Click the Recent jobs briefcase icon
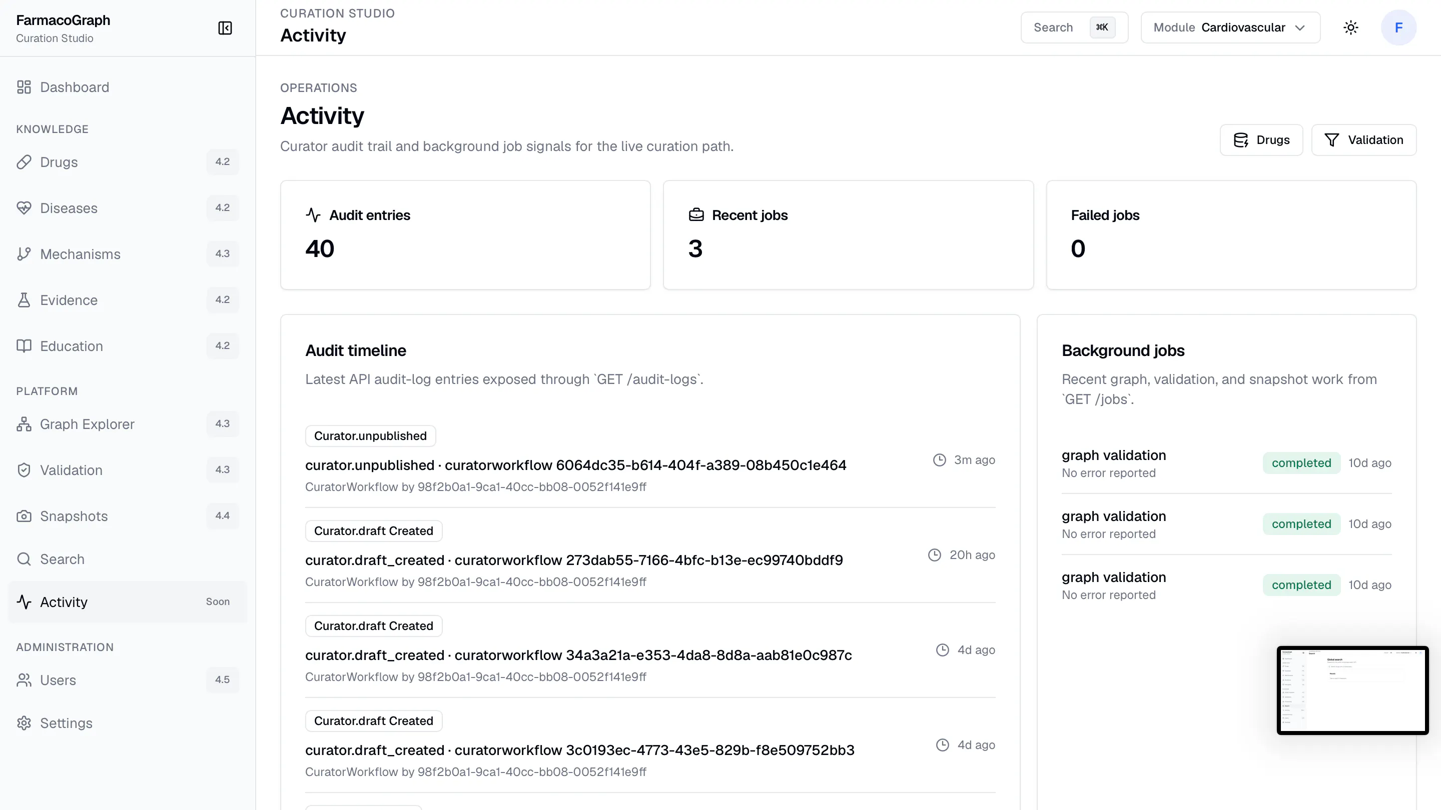This screenshot has width=1441, height=810. (x=696, y=215)
